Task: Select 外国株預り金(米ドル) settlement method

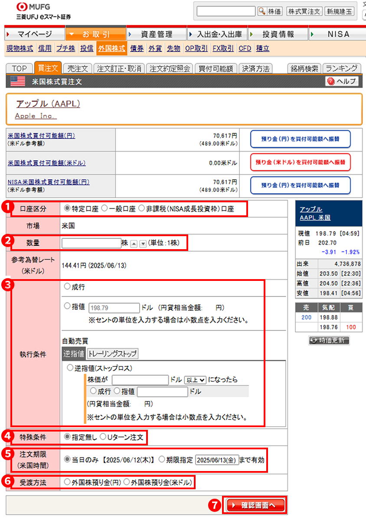Action: click(x=127, y=482)
